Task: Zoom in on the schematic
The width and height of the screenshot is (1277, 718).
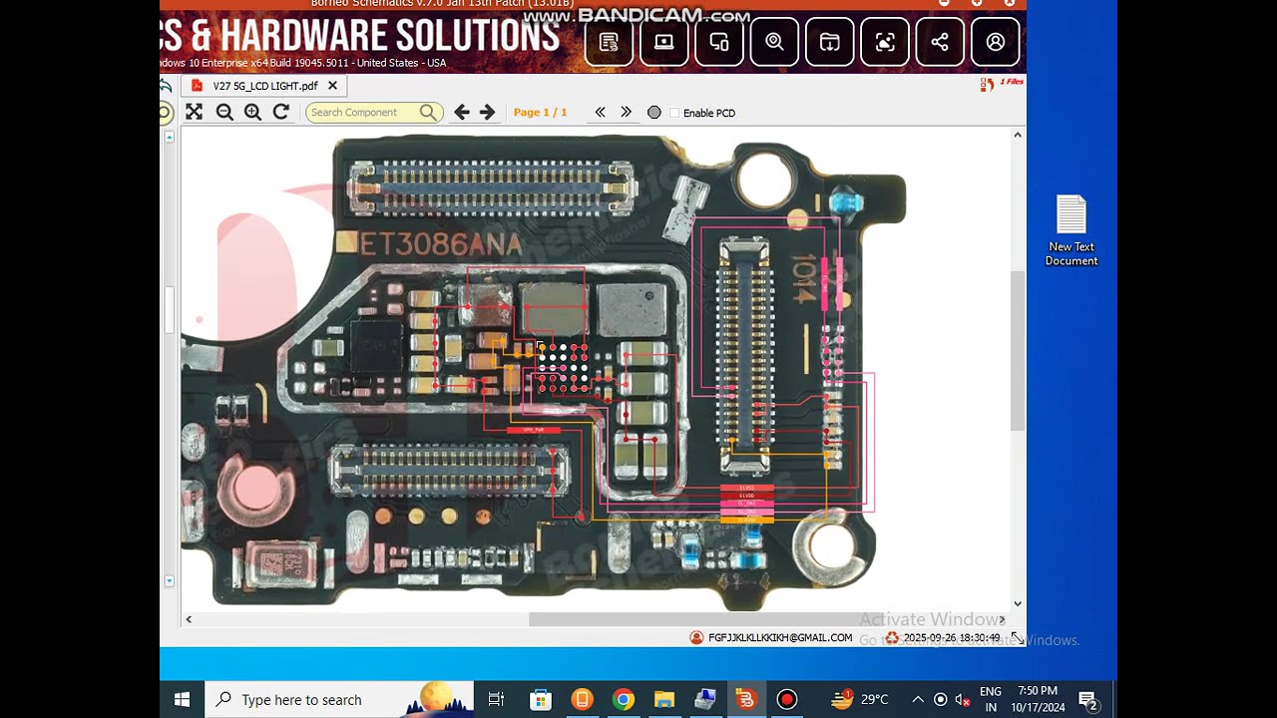Action: coord(252,112)
